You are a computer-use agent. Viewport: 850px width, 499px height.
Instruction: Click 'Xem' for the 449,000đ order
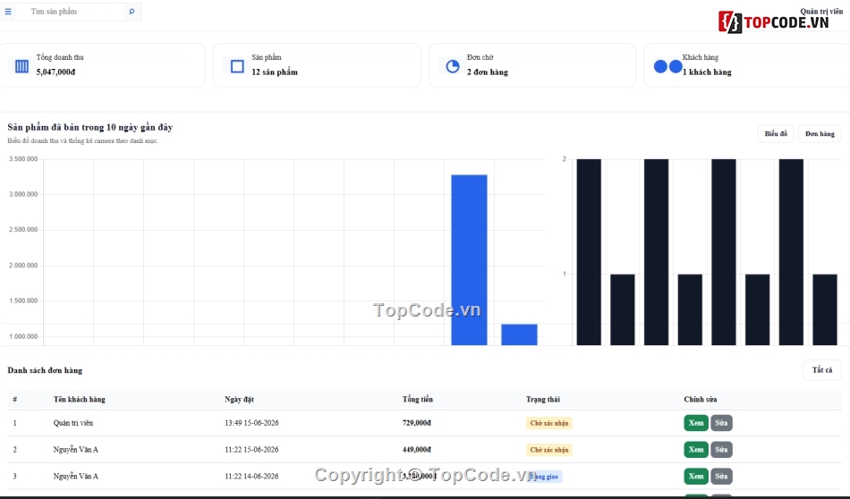coord(696,449)
